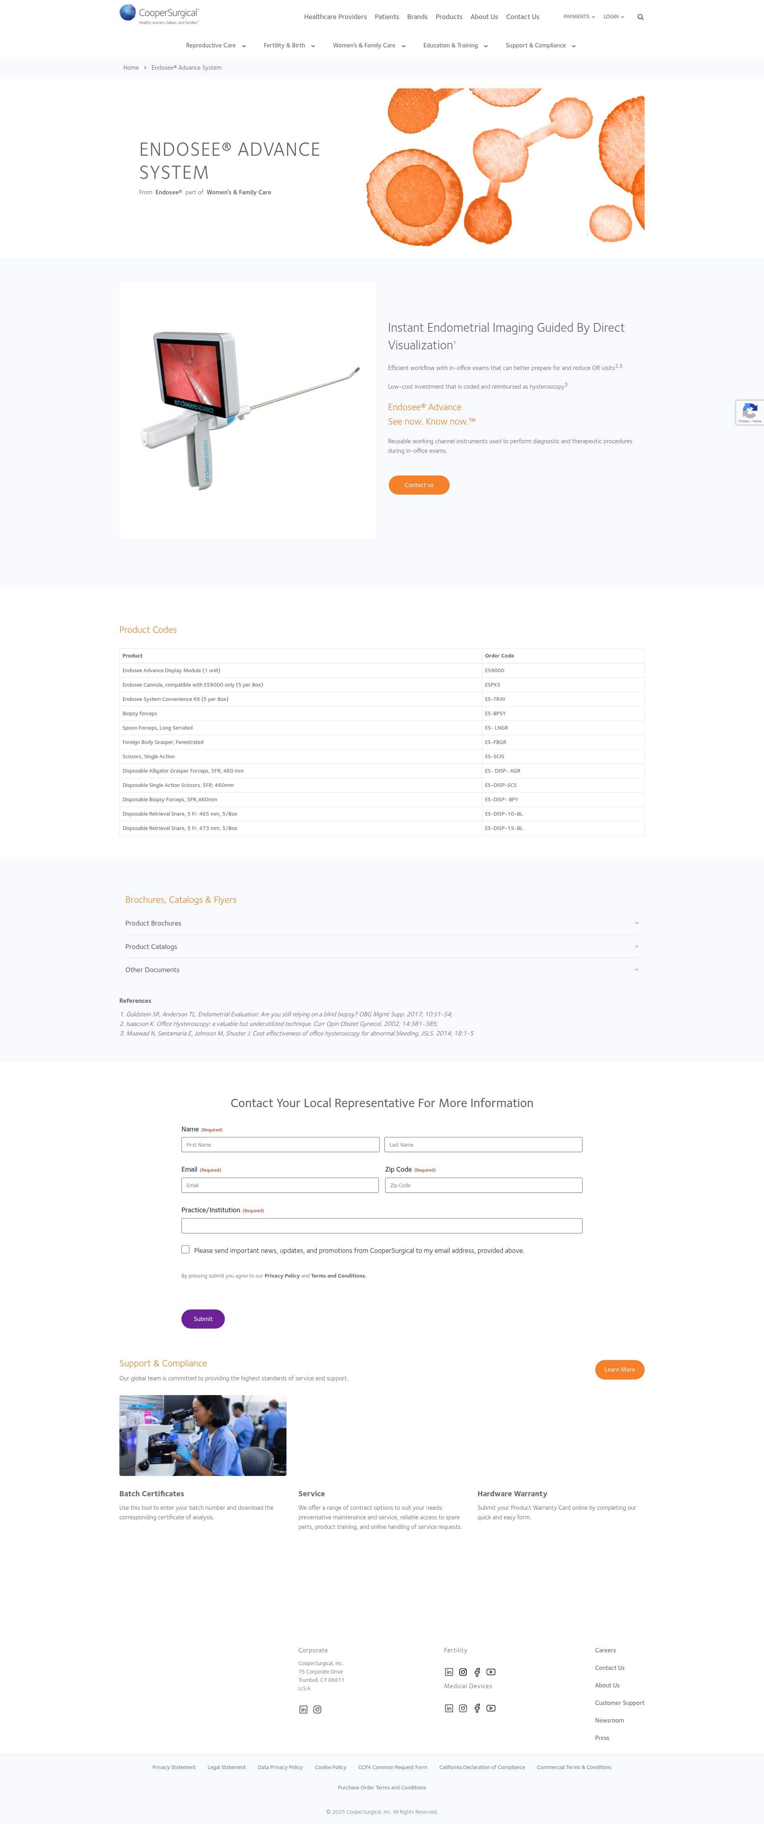The width and height of the screenshot is (764, 1824).
Task: Open Contact Us in top navigation
Action: 522,17
